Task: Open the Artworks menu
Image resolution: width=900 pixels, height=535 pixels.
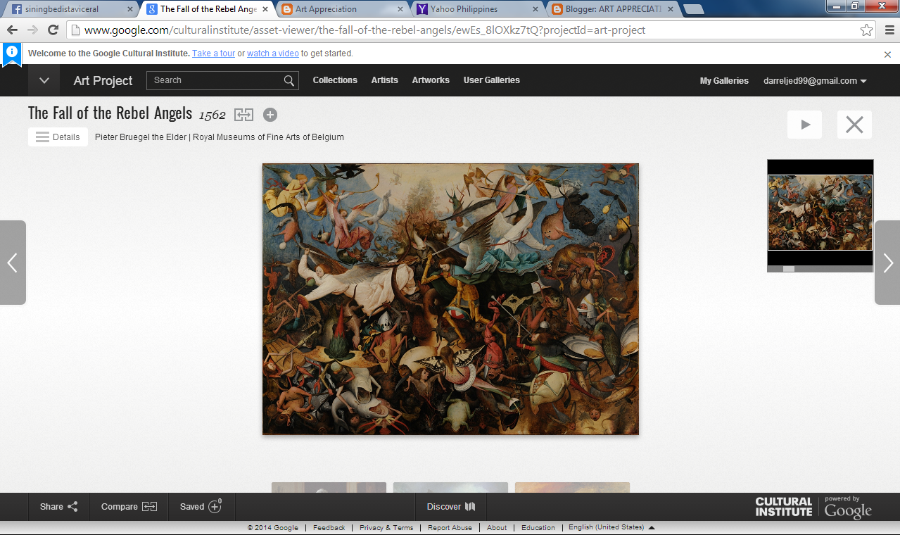Action: click(431, 80)
